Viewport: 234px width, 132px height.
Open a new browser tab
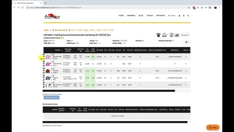click(45, 3)
